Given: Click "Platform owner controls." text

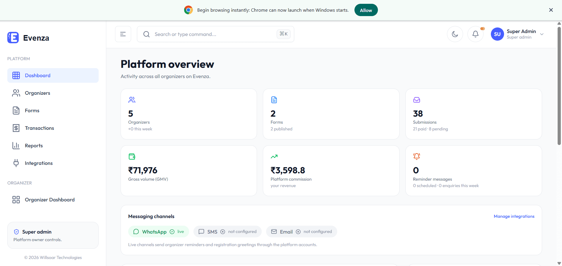Looking at the screenshot, I should pyautogui.click(x=37, y=240).
